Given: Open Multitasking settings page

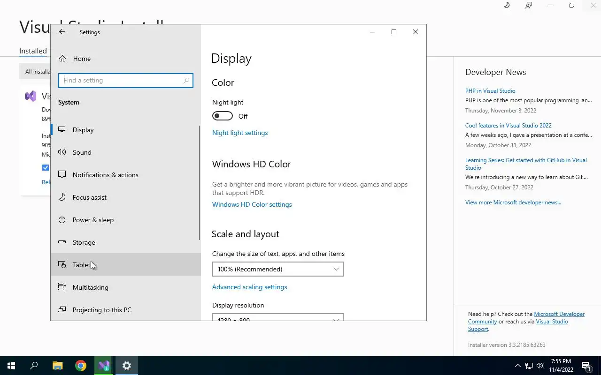Looking at the screenshot, I should (x=126, y=287).
